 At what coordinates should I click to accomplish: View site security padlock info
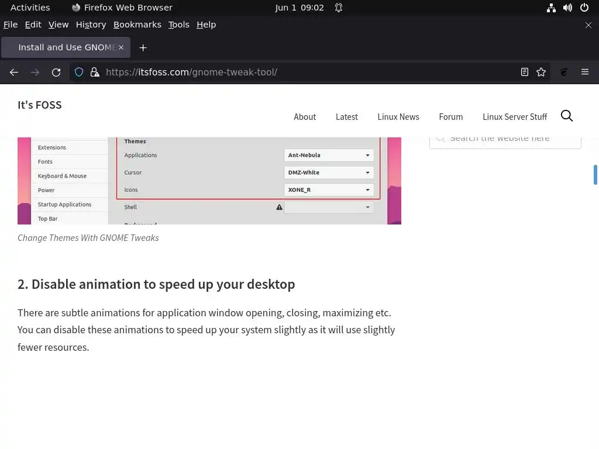click(x=95, y=72)
